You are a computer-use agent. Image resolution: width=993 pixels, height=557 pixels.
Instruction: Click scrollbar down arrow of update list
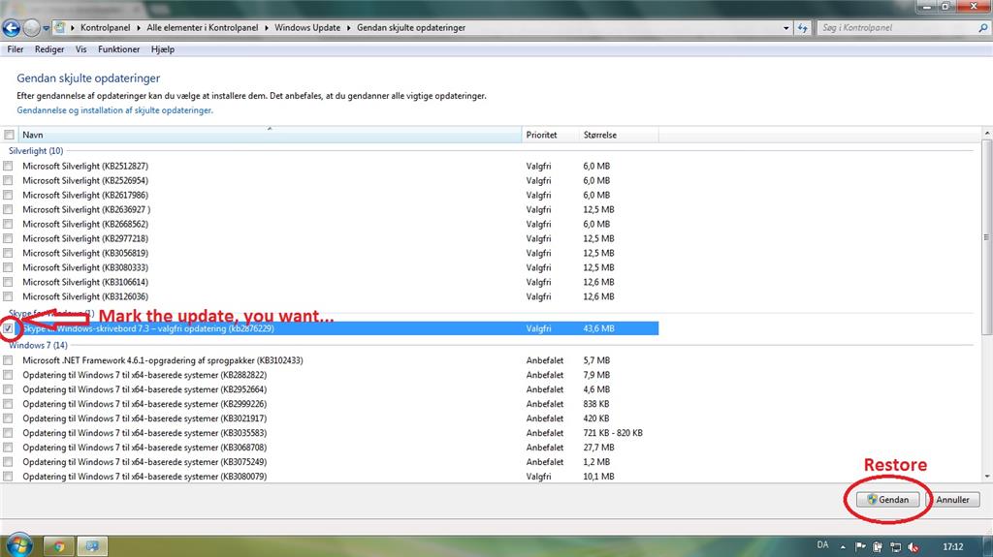point(986,477)
